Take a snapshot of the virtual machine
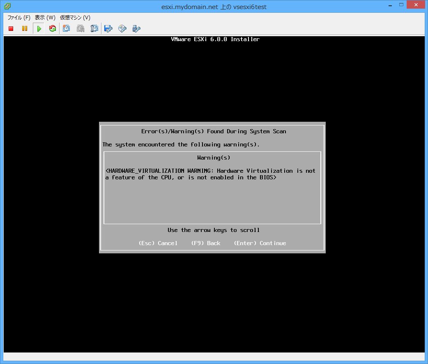This screenshot has height=364, width=428. coord(66,28)
